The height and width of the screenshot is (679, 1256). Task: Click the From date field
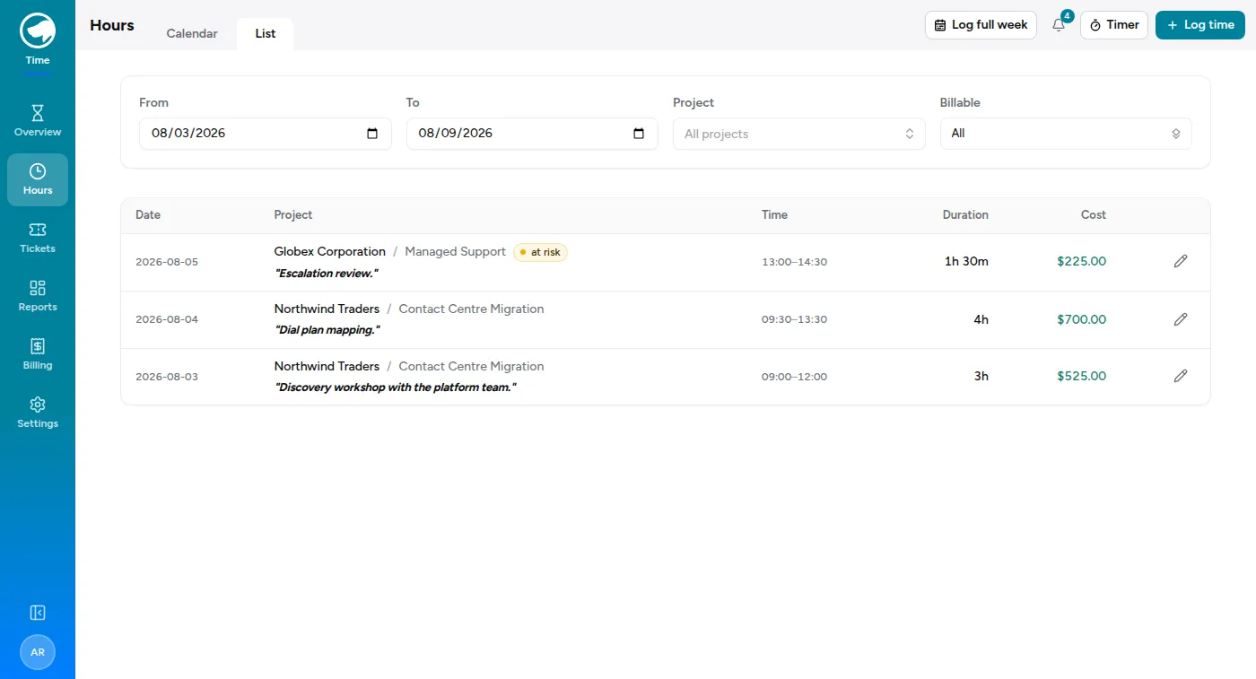click(x=266, y=134)
